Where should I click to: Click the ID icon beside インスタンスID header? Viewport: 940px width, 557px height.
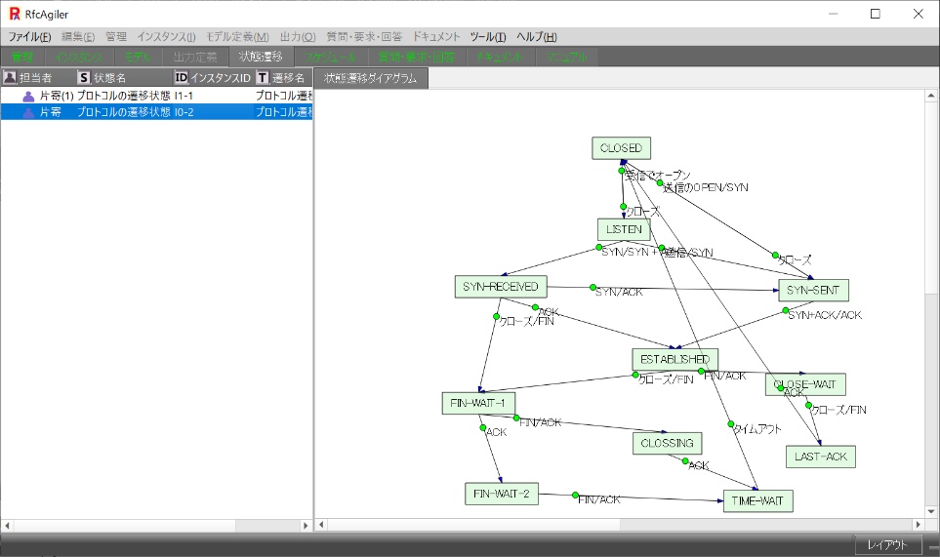181,77
